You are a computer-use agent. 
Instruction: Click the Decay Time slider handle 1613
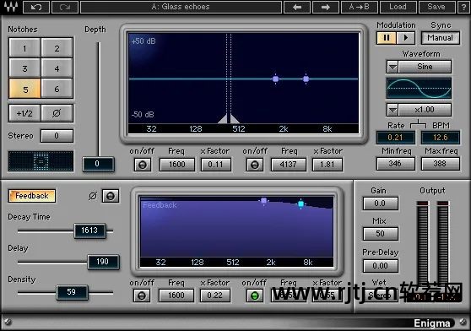point(89,231)
